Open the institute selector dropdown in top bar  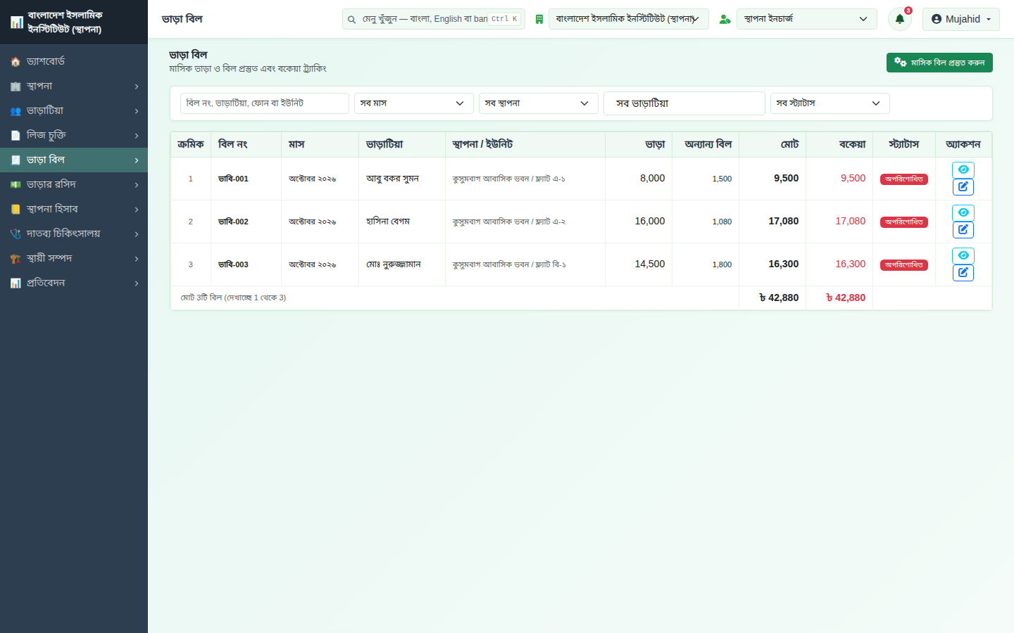coord(628,19)
